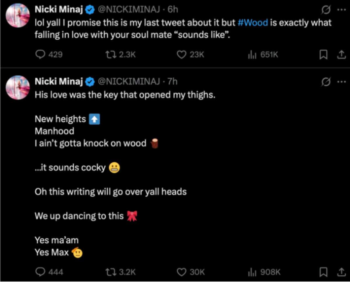The width and height of the screenshot is (350, 282).
Task: Reply to the tweet with 444 replies
Action: click(x=40, y=272)
